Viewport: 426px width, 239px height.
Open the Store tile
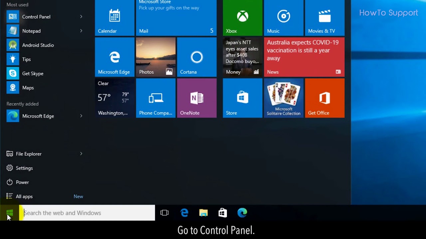(243, 98)
